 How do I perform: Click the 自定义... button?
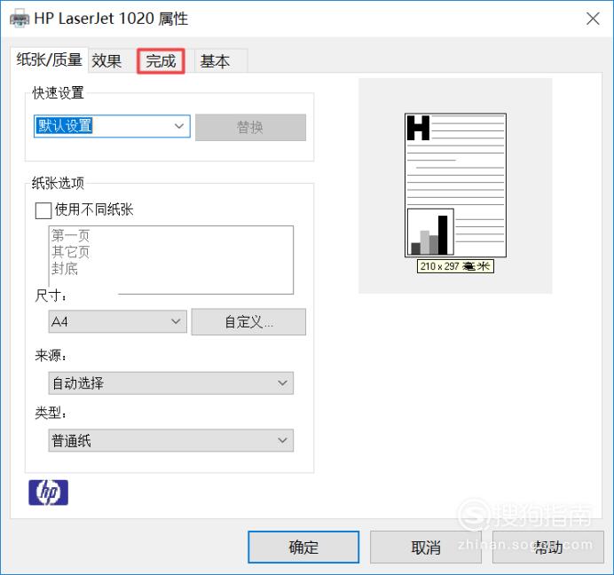pyautogui.click(x=248, y=322)
